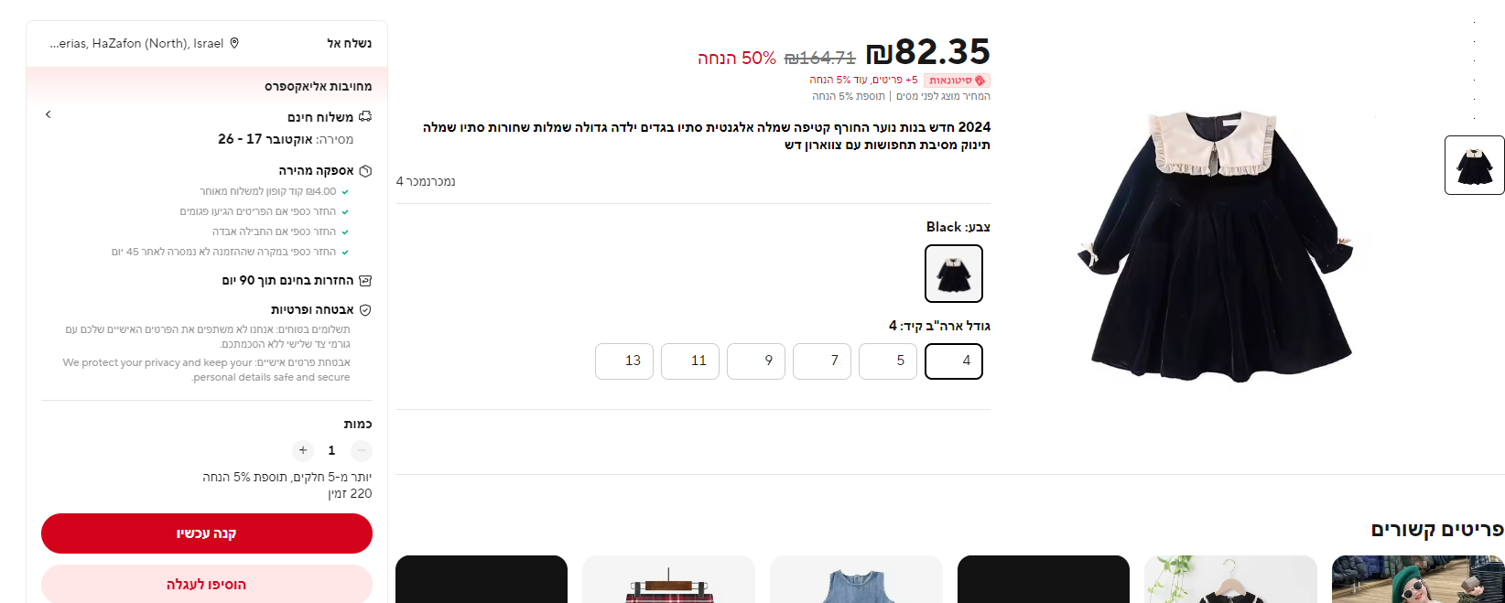This screenshot has width=1505, height=603.
Task: Collapse the free shipping panel with the chevron
Action: pos(48,114)
